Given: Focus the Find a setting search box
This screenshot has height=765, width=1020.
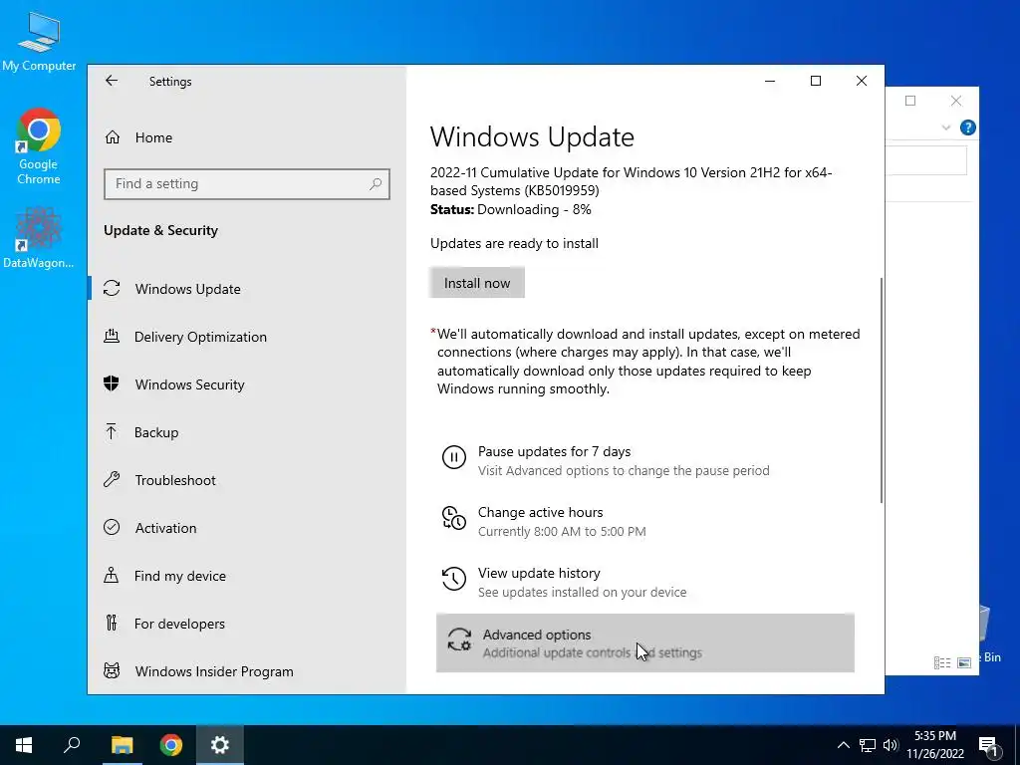Looking at the screenshot, I should click(x=247, y=184).
